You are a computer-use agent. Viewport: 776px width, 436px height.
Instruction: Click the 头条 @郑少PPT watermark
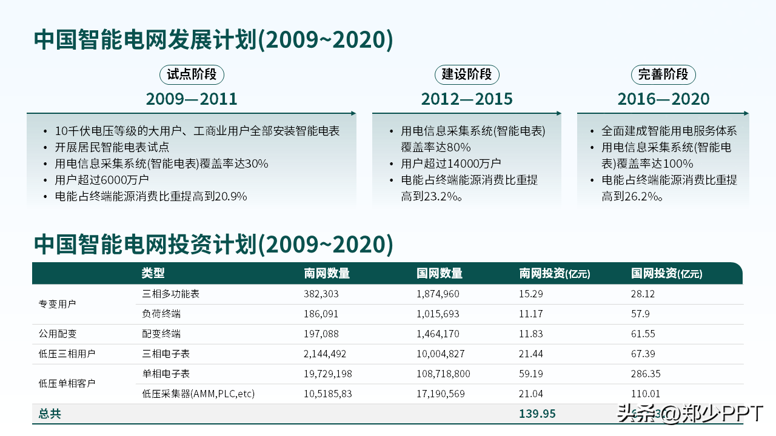tap(689, 414)
